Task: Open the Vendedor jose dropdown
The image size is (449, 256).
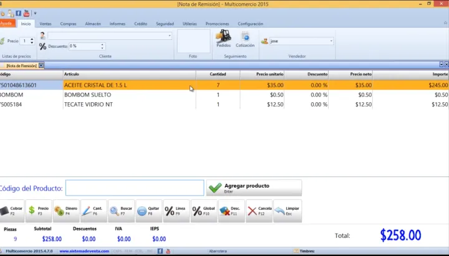Action: coord(331,41)
